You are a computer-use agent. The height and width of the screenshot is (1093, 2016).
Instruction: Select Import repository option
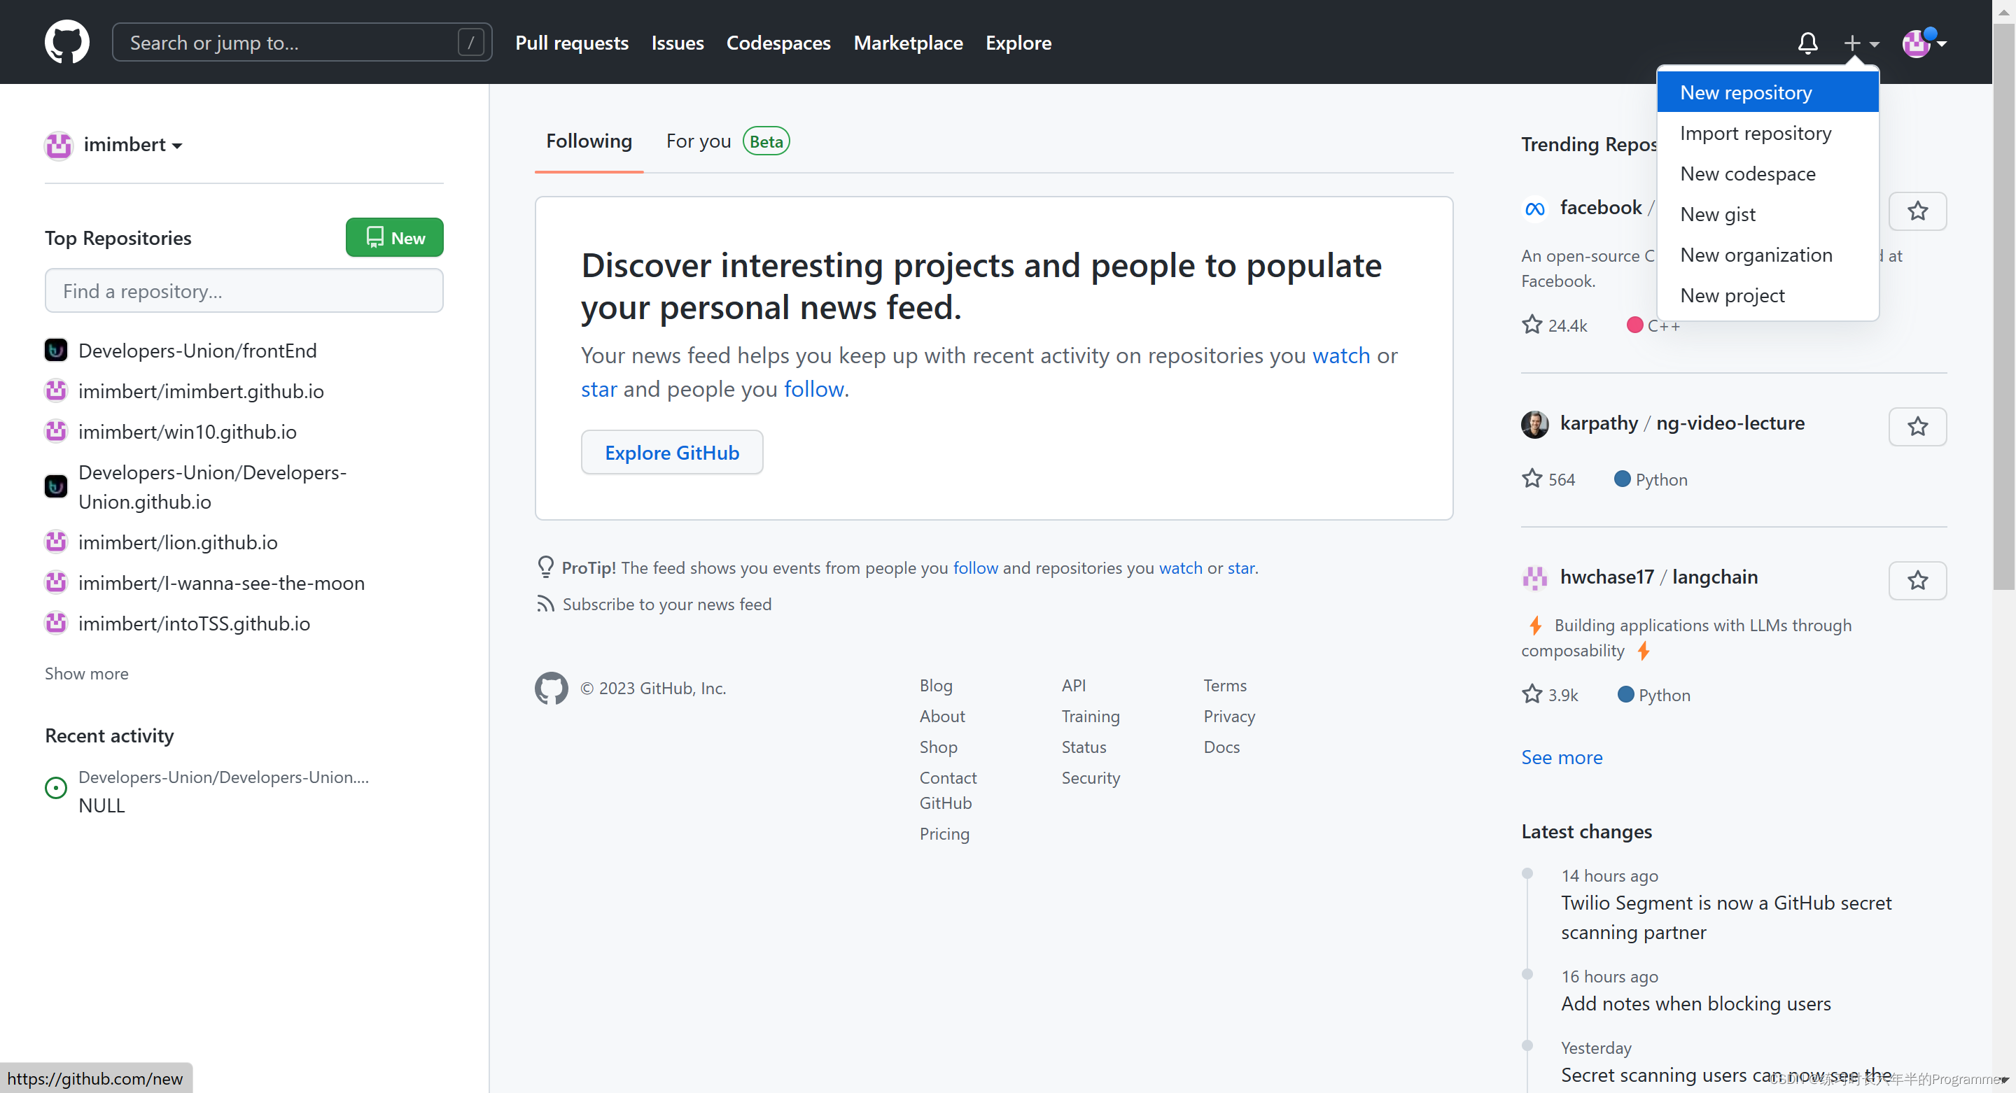tap(1755, 132)
